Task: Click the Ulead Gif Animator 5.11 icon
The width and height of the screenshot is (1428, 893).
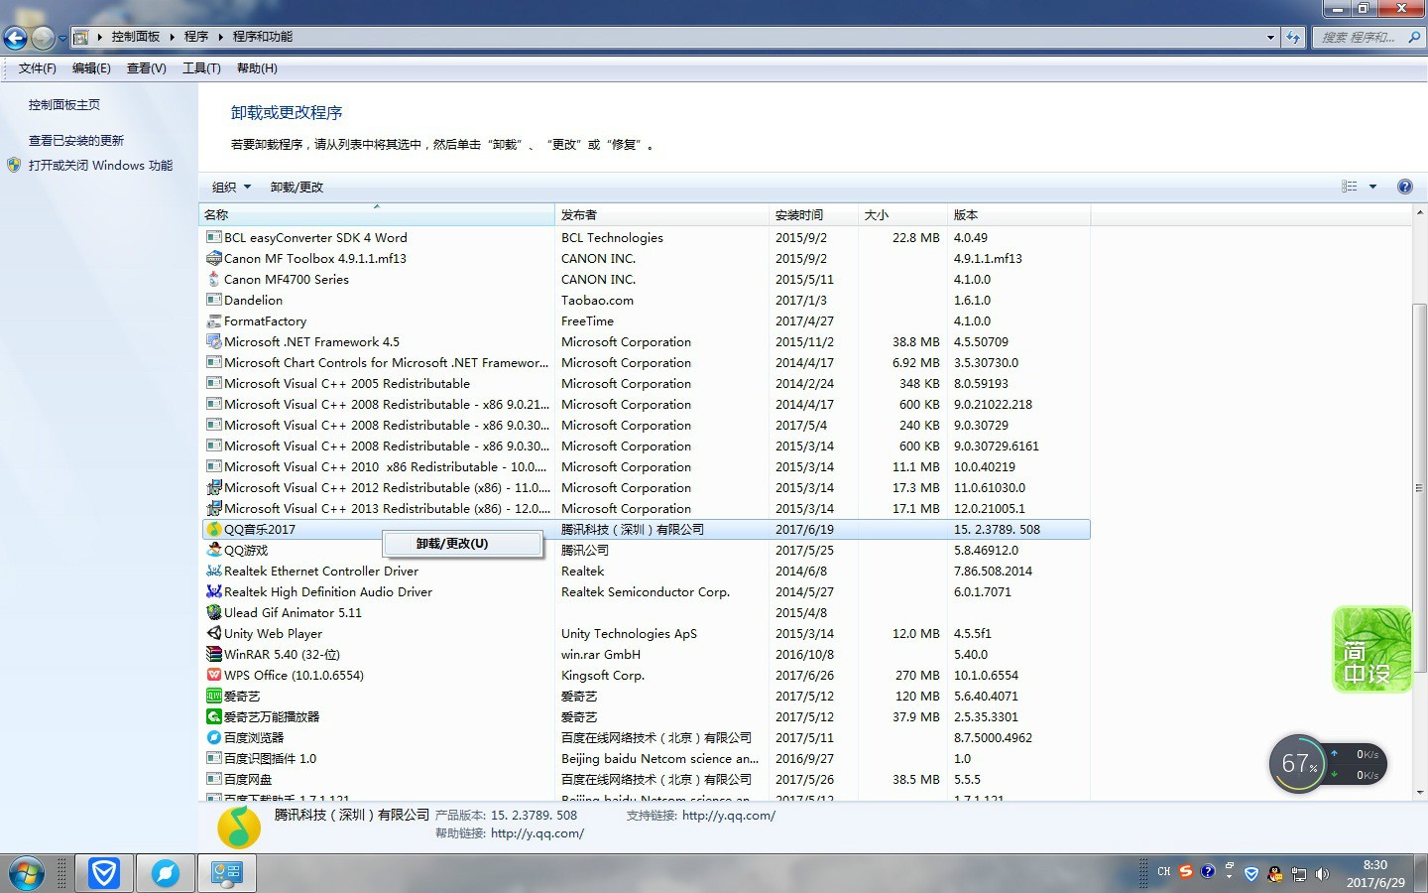Action: tap(213, 613)
